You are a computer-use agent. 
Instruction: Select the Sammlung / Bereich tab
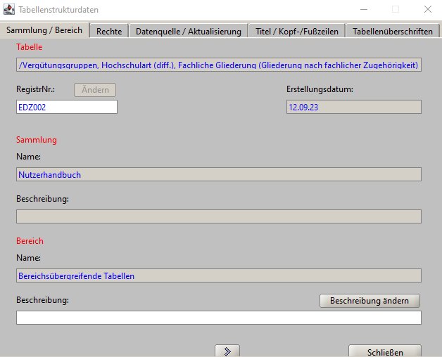[44, 30]
